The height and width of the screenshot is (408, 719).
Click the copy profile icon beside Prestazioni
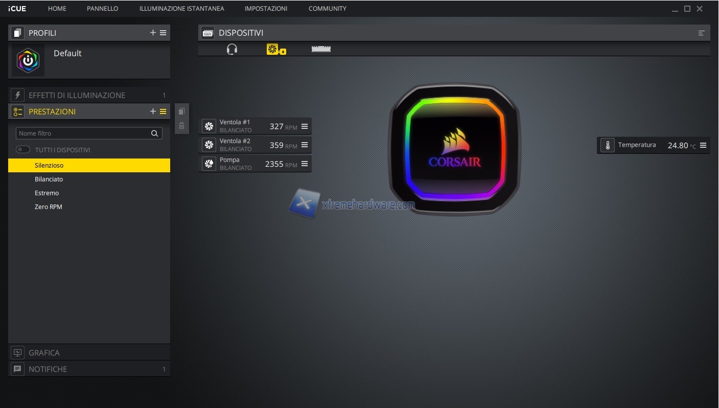pyautogui.click(x=181, y=111)
